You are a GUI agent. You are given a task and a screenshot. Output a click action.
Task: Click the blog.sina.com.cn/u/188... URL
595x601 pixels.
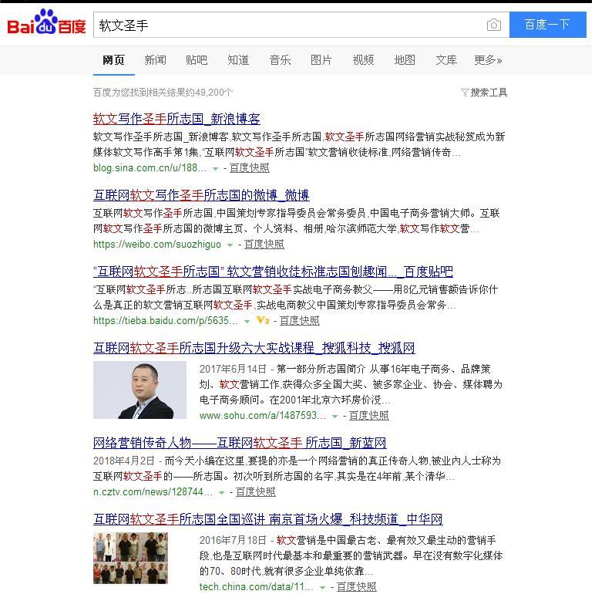pyautogui.click(x=150, y=168)
